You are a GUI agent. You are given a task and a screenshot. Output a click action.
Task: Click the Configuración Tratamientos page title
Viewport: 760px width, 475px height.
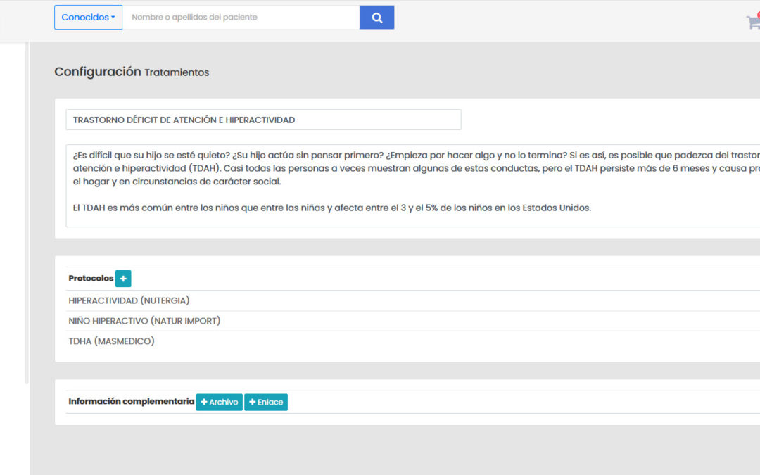pos(132,72)
